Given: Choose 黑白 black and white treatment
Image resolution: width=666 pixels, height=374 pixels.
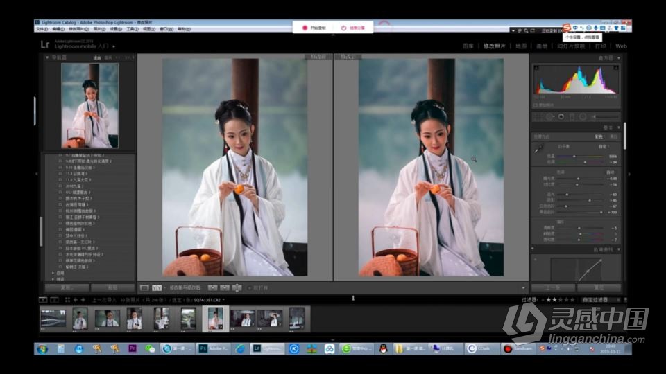Looking at the screenshot, I should coord(613,137).
